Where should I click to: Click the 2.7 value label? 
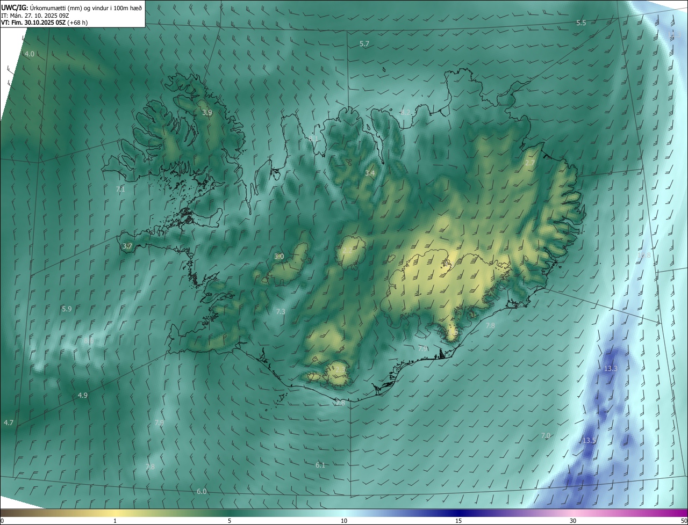click(x=530, y=163)
